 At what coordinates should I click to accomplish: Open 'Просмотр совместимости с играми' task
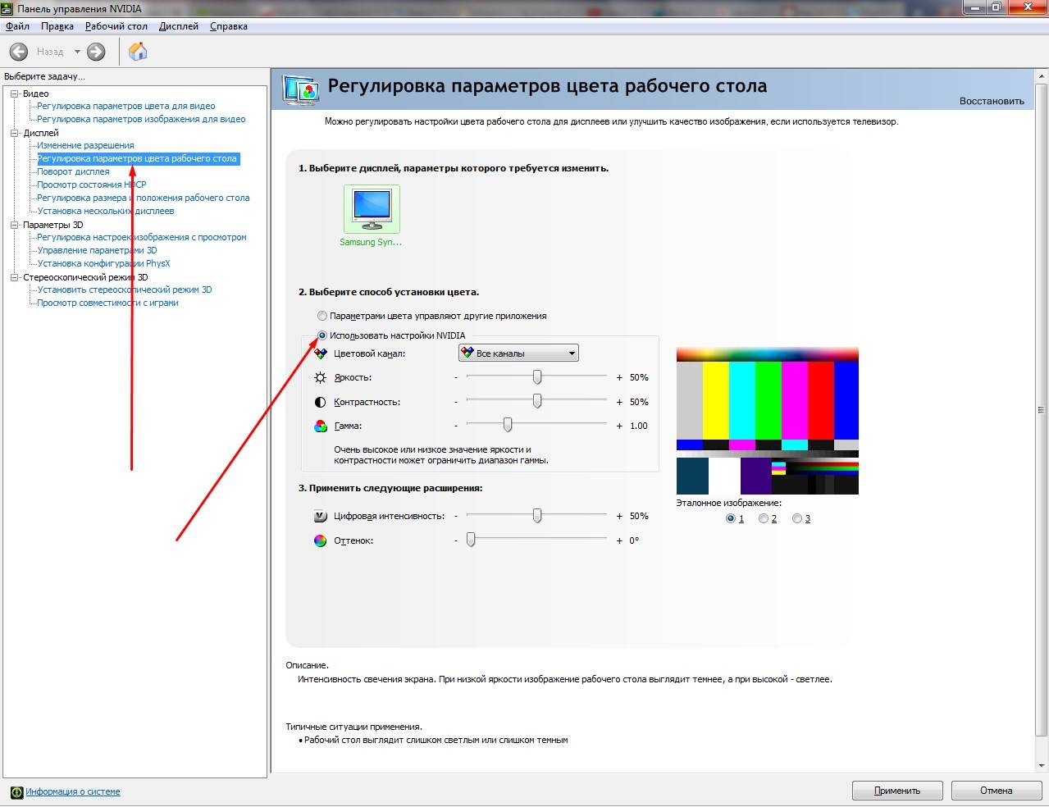(x=107, y=303)
